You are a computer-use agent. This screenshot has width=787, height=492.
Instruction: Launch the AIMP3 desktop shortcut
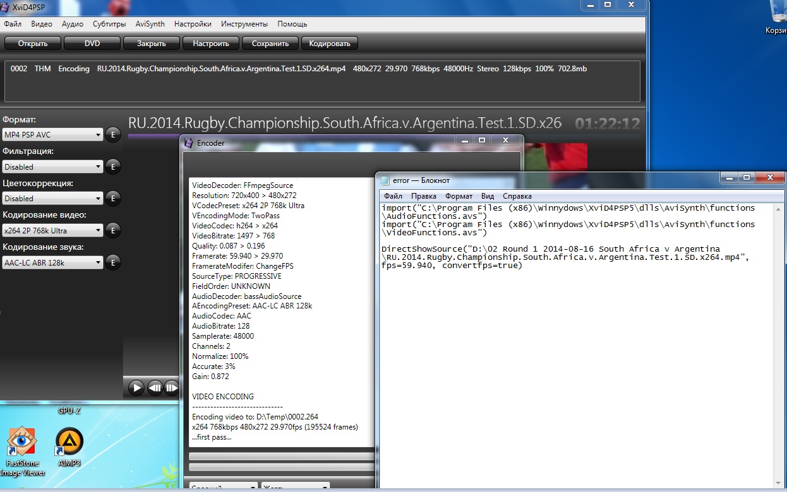[x=69, y=447]
